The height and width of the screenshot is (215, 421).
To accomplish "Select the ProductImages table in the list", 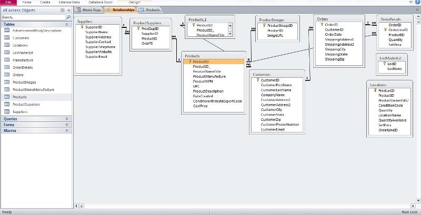I will (24, 82).
